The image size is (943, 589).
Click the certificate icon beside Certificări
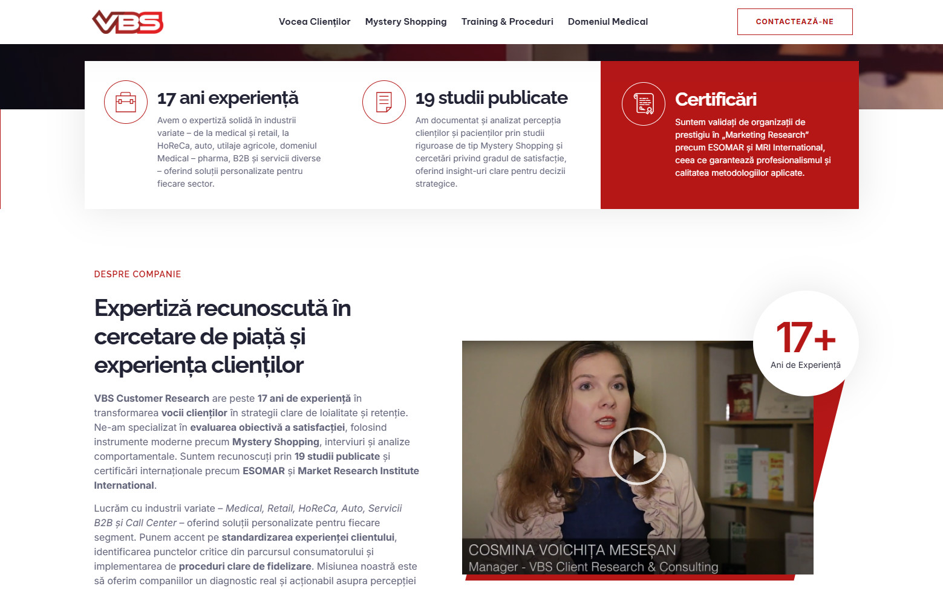pyautogui.click(x=644, y=104)
